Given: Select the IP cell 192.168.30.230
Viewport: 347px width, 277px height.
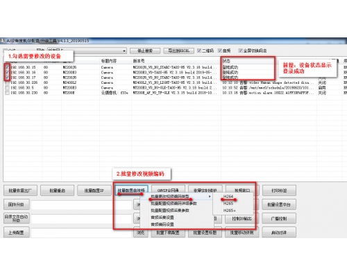Looking at the screenshot, I should [24, 93].
